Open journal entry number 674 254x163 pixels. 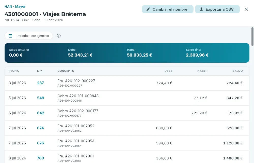pyautogui.click(x=40, y=128)
